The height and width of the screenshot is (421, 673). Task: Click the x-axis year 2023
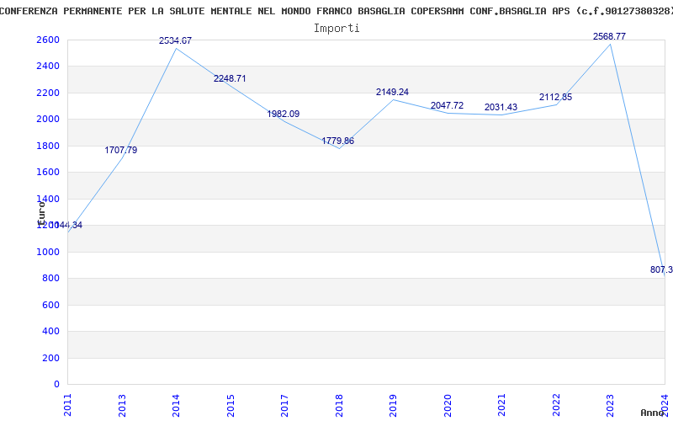(x=611, y=405)
